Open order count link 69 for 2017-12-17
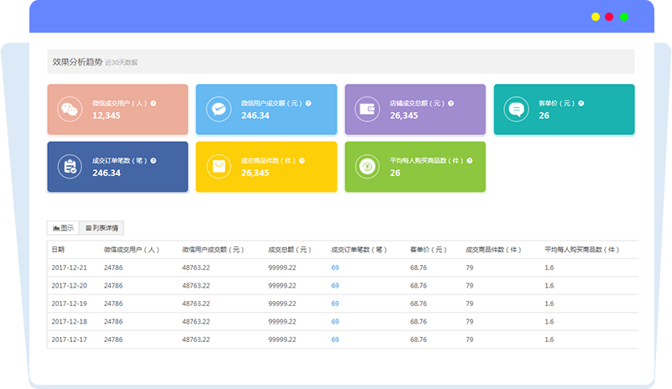 (335, 340)
